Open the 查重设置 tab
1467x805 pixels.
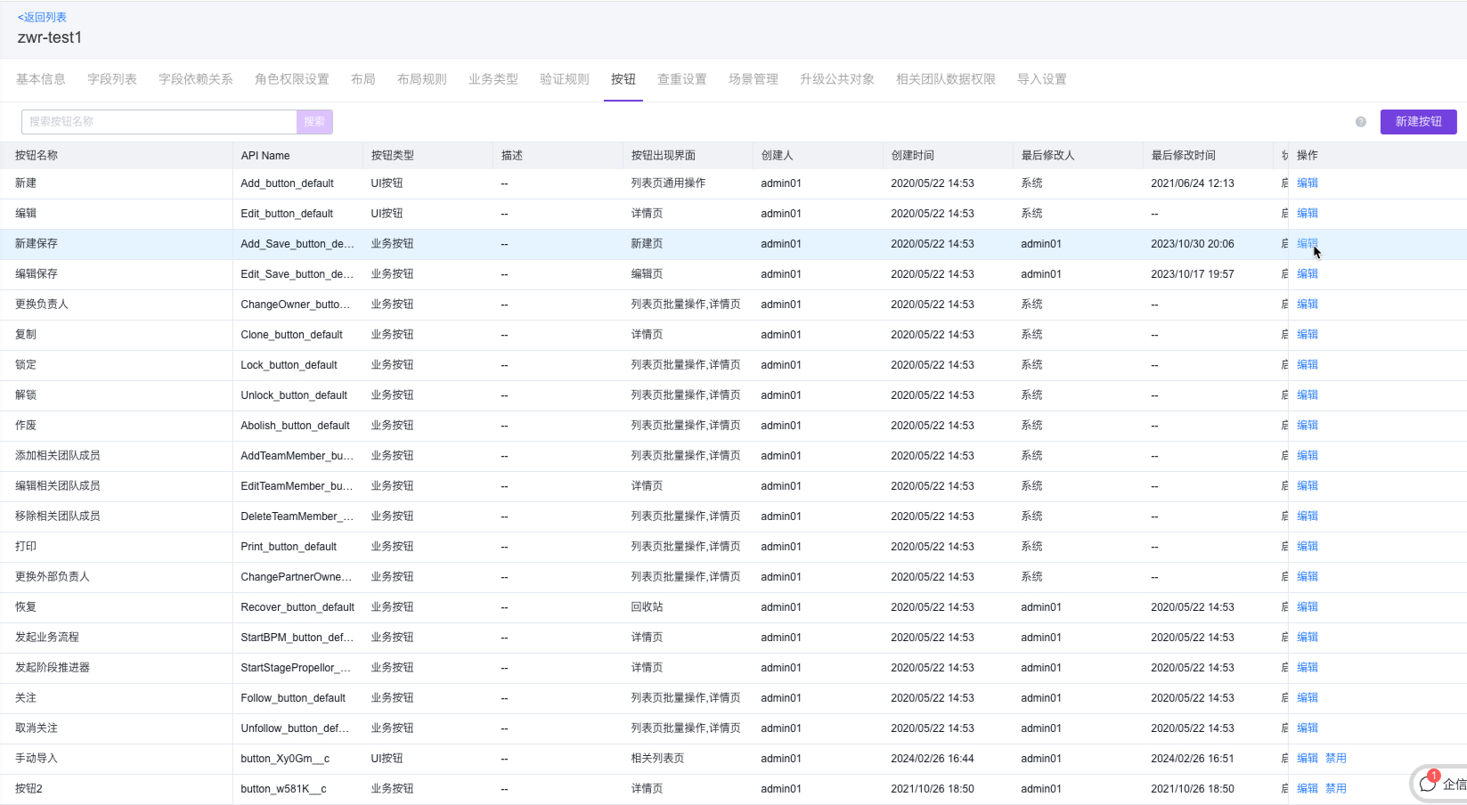pos(681,78)
